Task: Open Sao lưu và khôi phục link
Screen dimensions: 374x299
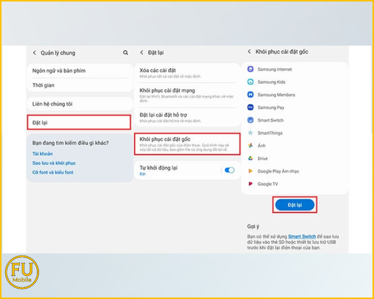Action: pos(54,163)
